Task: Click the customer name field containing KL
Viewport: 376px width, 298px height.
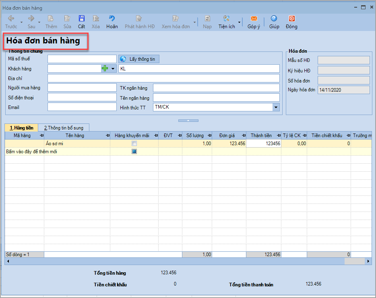Action: (x=199, y=69)
